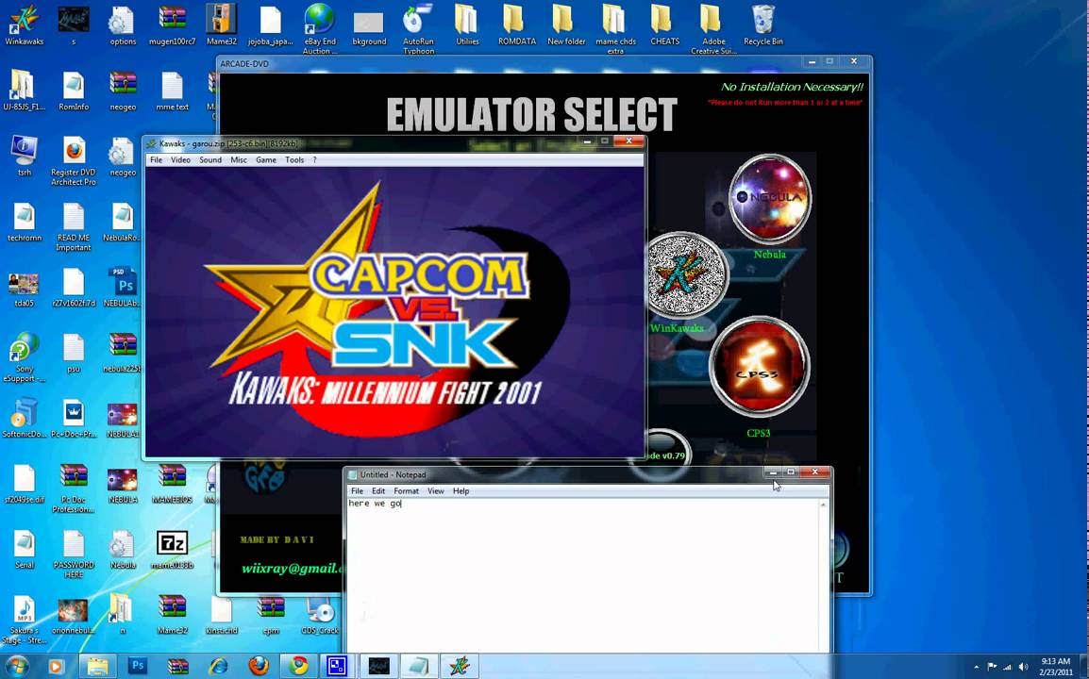
Task: Launch the WinKawaks emulator round button
Action: click(x=686, y=274)
